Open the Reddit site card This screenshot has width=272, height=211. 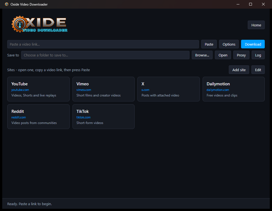click(38, 116)
